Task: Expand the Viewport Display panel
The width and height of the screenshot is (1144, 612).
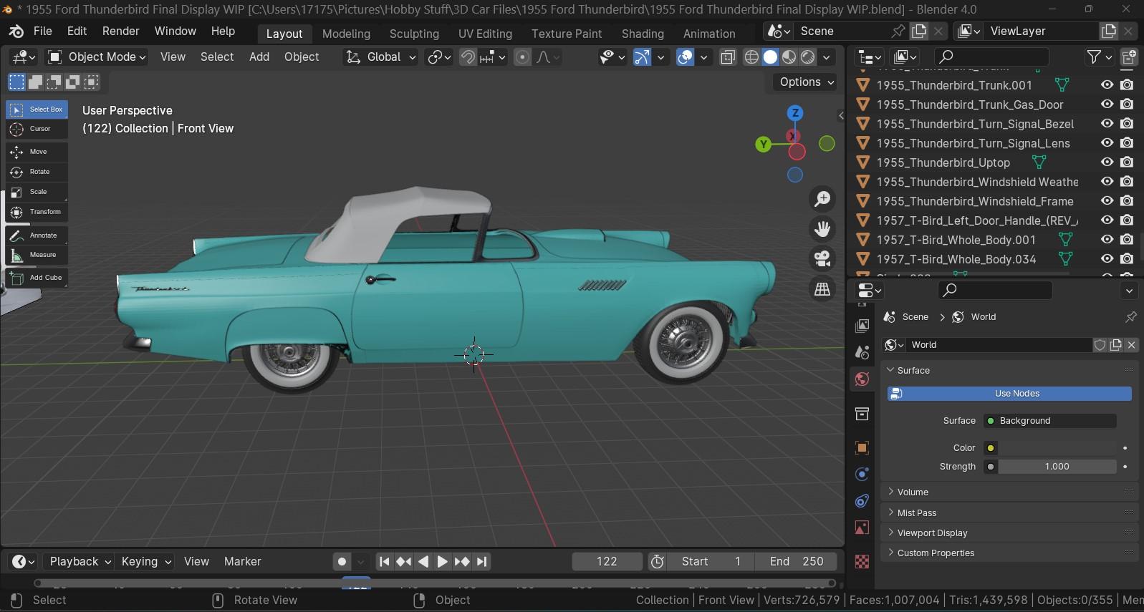Action: (1009, 533)
